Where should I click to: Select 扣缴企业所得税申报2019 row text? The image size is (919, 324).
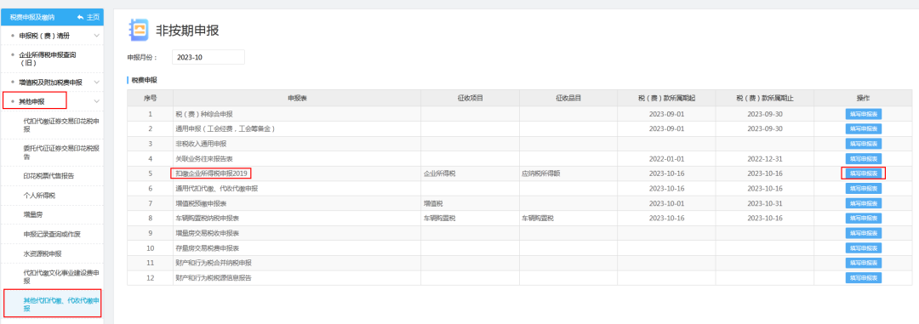point(212,173)
